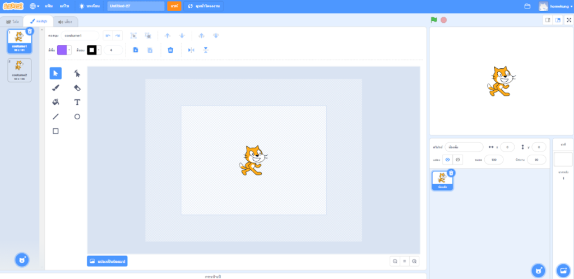
Task: Hide the sprite with crossed-eye icon
Action: pyautogui.click(x=458, y=160)
